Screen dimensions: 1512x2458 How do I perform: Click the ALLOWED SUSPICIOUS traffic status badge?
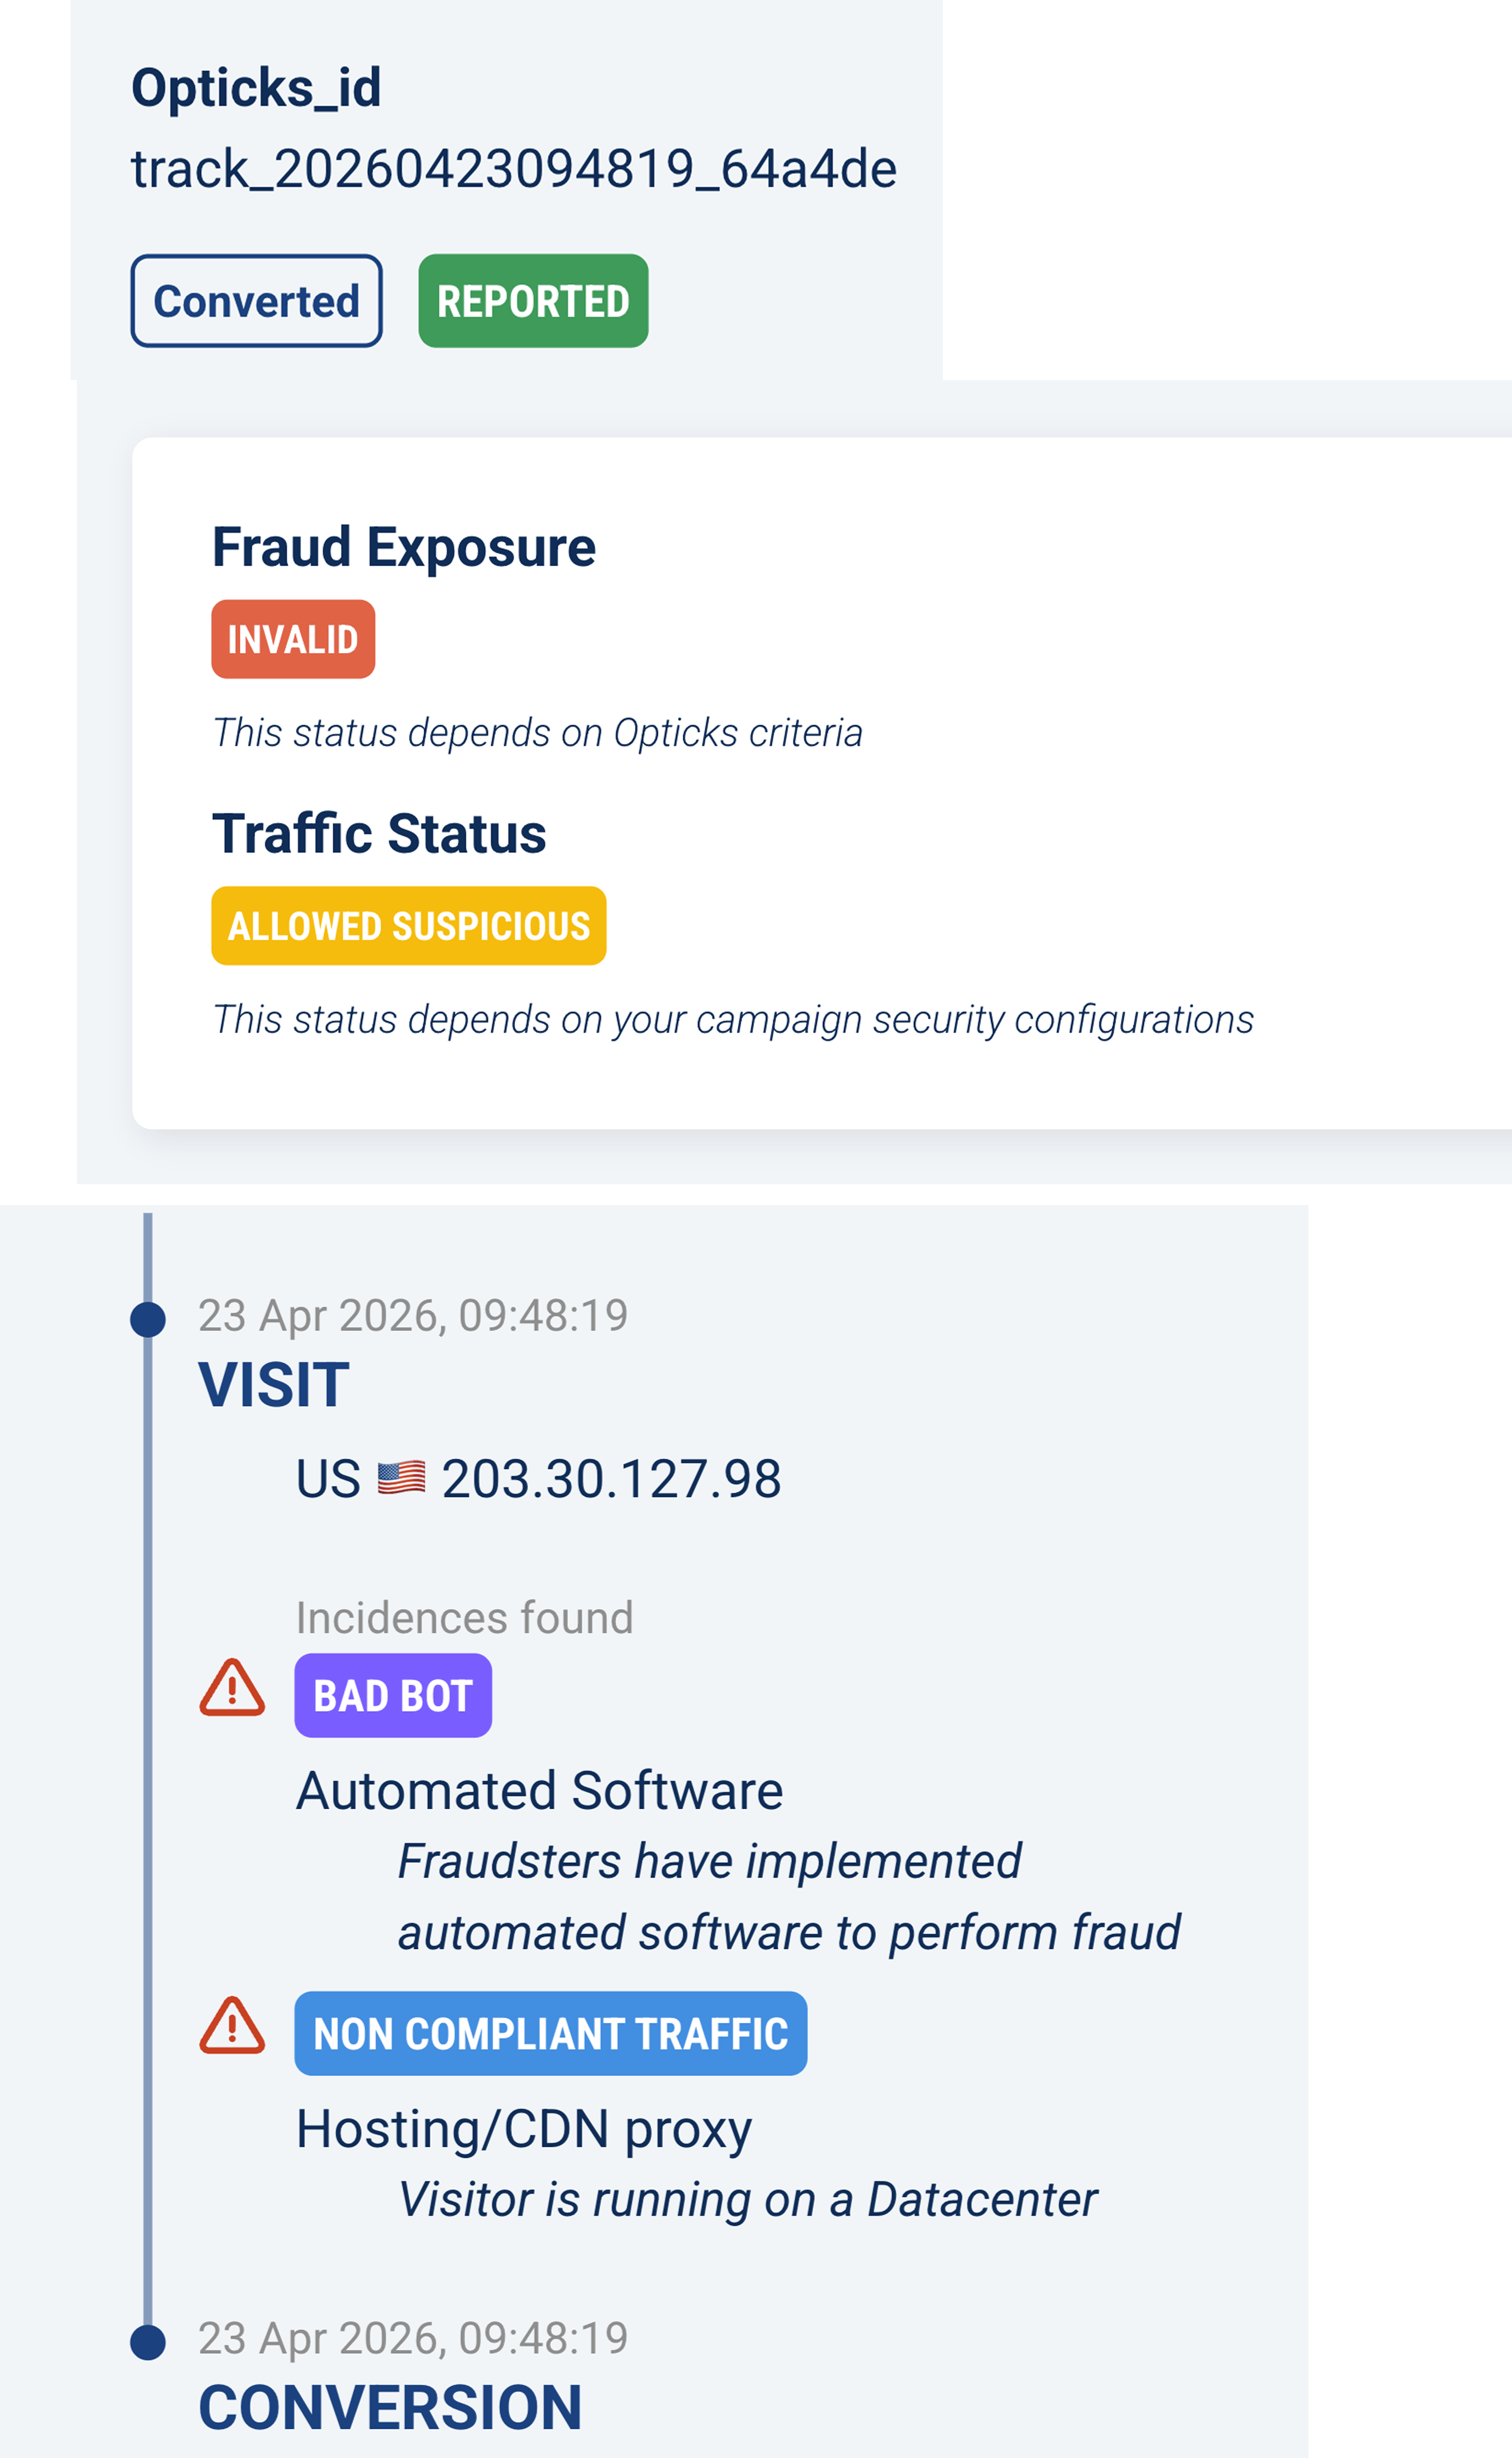pos(408,925)
